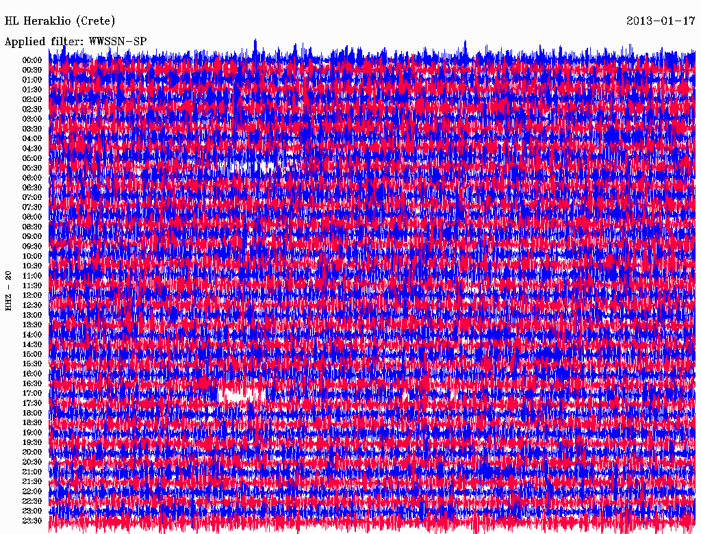Click the 00:00 time label

[32, 60]
